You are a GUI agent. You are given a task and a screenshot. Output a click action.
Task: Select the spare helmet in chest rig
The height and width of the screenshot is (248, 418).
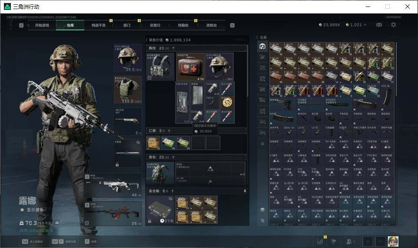(x=219, y=67)
